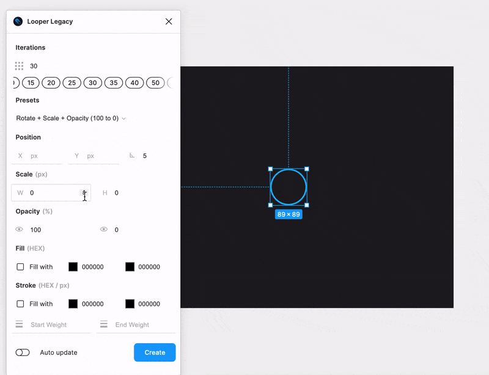Click the End Weight lines icon
Image resolution: width=489 pixels, height=375 pixels.
point(104,324)
